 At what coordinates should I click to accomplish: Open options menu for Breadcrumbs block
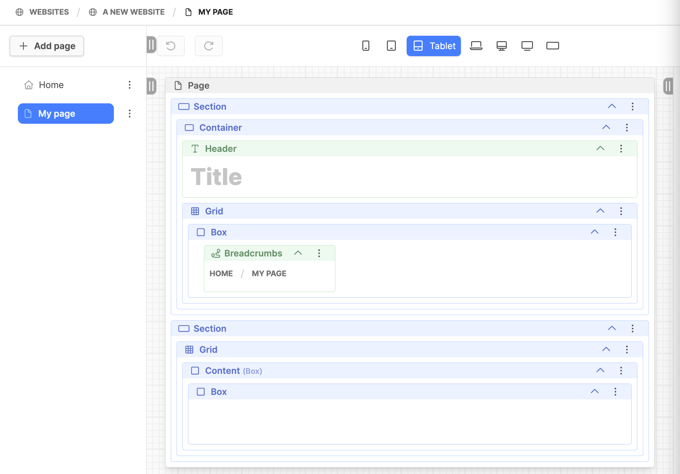click(x=319, y=253)
